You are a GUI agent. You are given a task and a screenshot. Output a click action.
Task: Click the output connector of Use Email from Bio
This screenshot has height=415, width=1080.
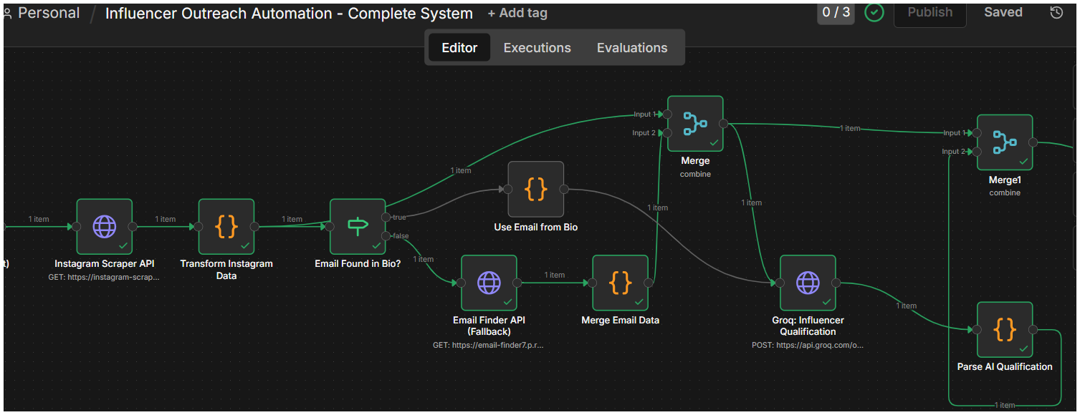point(564,189)
